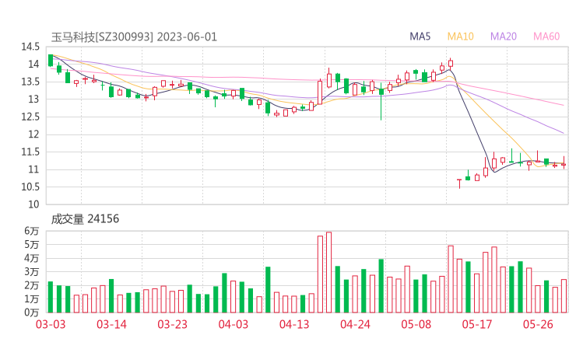Click the 14.5 price axis label
The image size is (576, 342).
point(30,47)
